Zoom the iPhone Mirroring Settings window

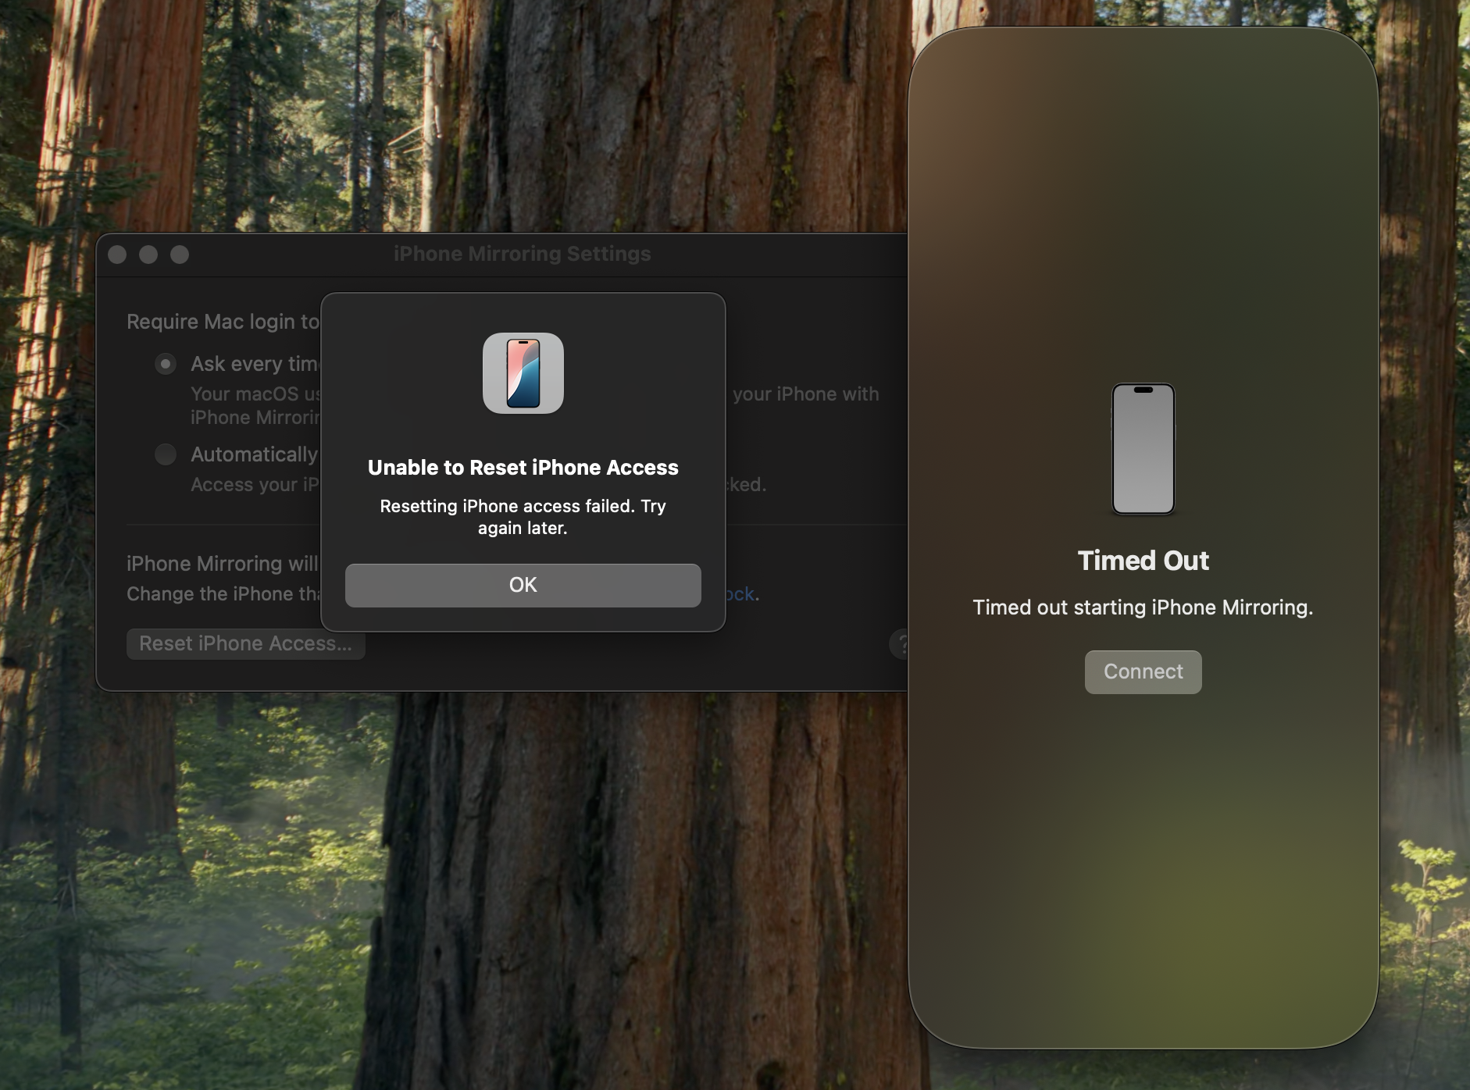tap(180, 255)
